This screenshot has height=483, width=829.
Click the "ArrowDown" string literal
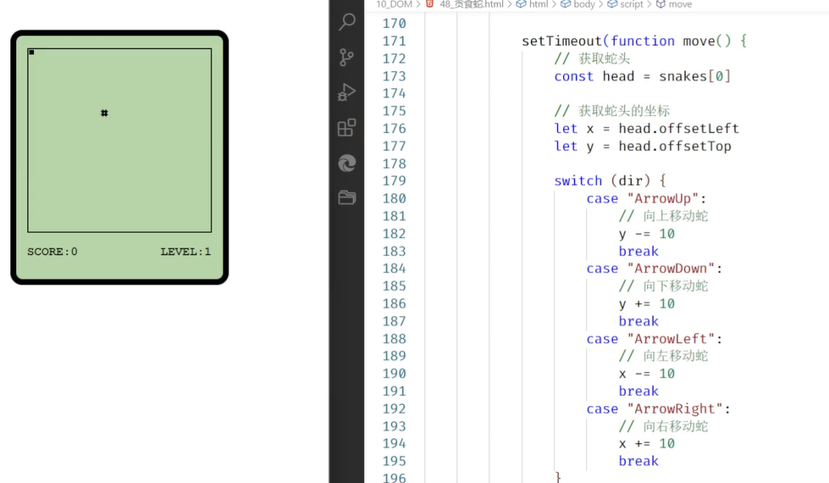click(x=671, y=269)
